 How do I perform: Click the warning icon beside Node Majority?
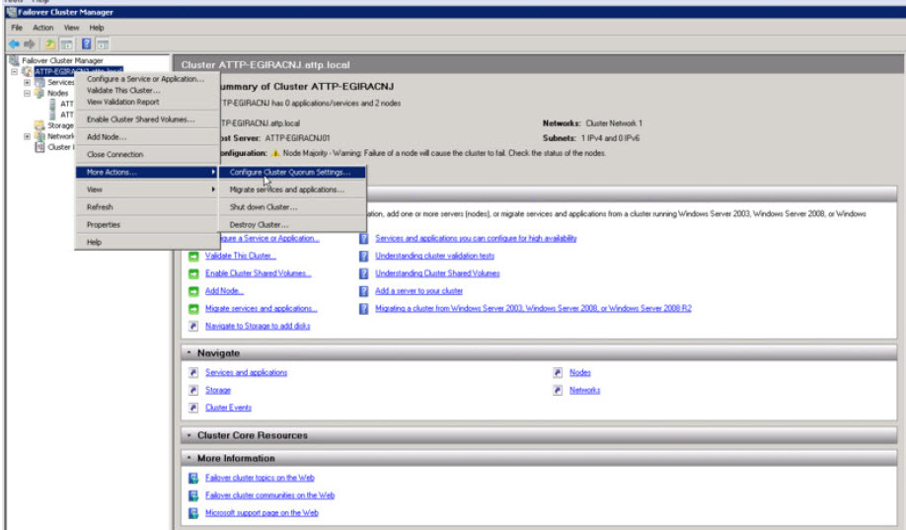coord(275,153)
